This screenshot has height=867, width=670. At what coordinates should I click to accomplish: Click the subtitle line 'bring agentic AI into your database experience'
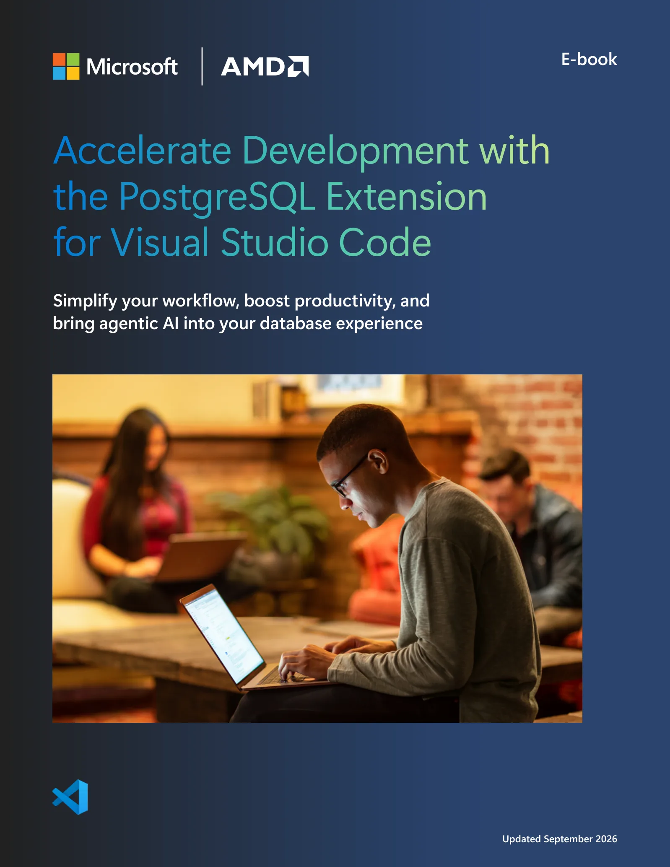click(x=238, y=324)
